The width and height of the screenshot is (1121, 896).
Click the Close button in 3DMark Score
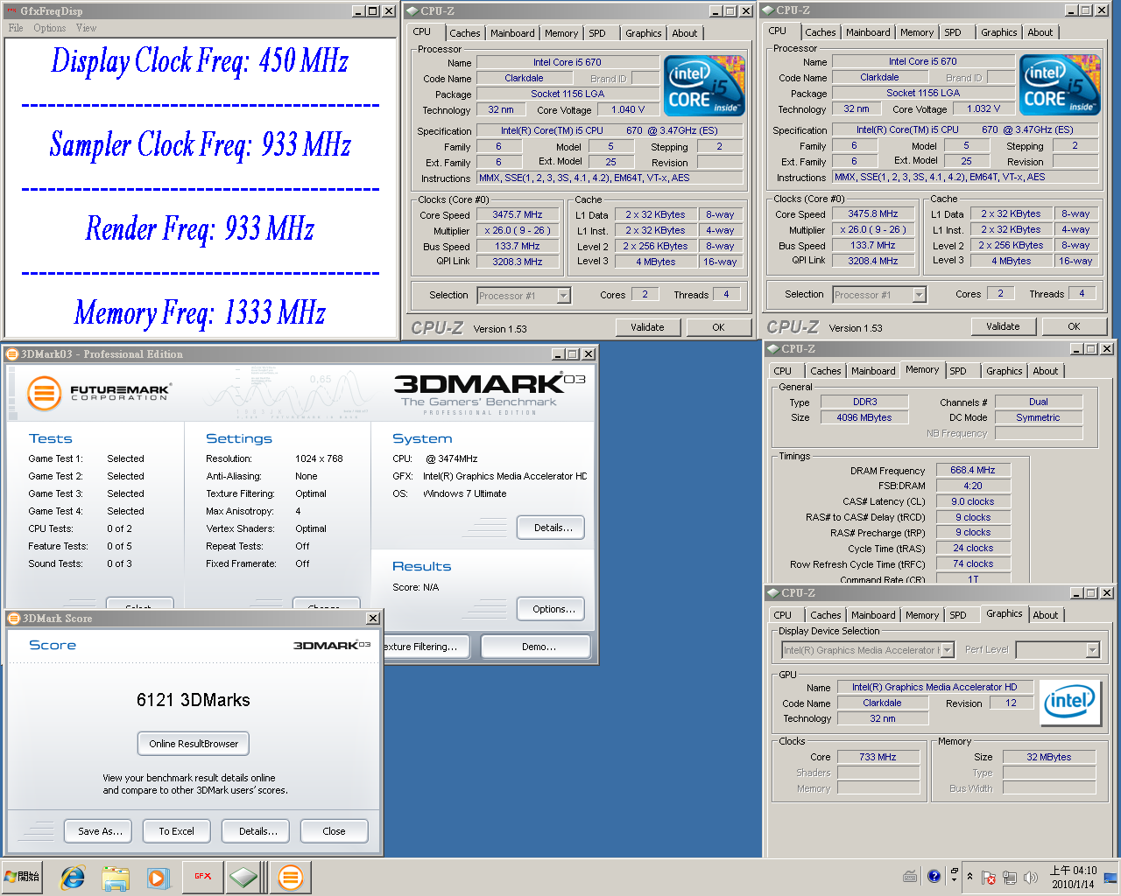pyautogui.click(x=334, y=831)
